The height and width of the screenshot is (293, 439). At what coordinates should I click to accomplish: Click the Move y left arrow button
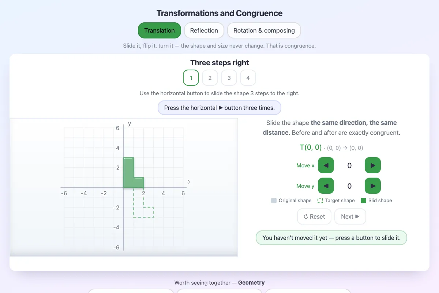(x=326, y=186)
